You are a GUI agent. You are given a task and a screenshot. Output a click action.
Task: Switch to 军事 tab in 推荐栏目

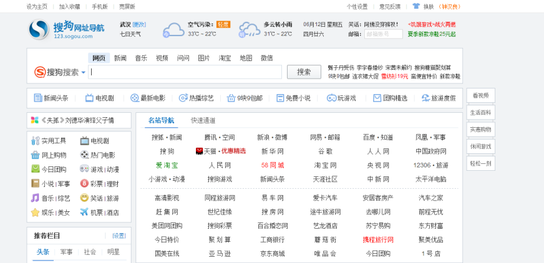[66, 252]
